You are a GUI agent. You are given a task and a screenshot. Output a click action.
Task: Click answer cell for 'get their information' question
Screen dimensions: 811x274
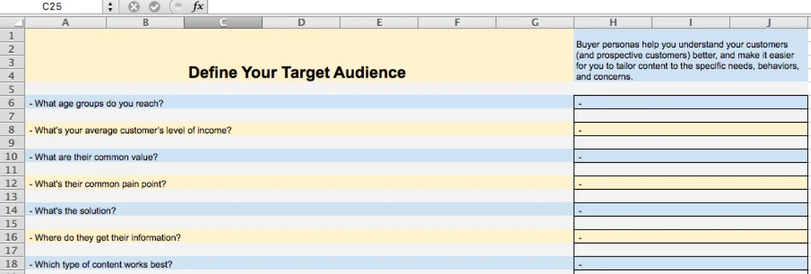(691, 237)
